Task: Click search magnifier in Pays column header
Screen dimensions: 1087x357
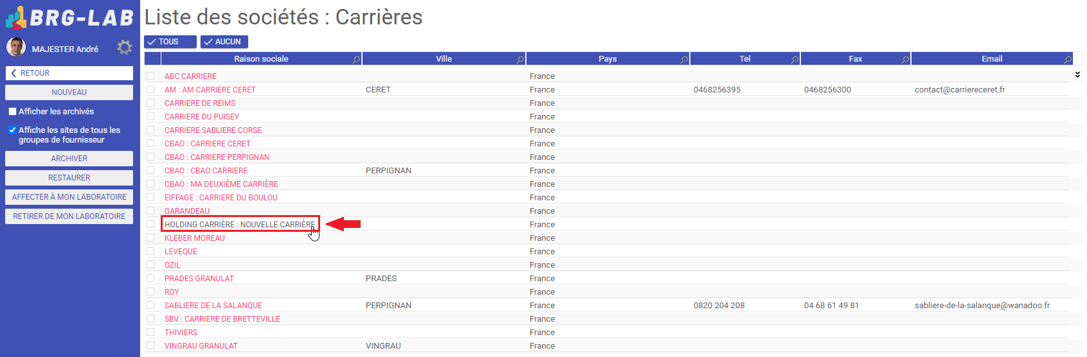Action: 684,59
